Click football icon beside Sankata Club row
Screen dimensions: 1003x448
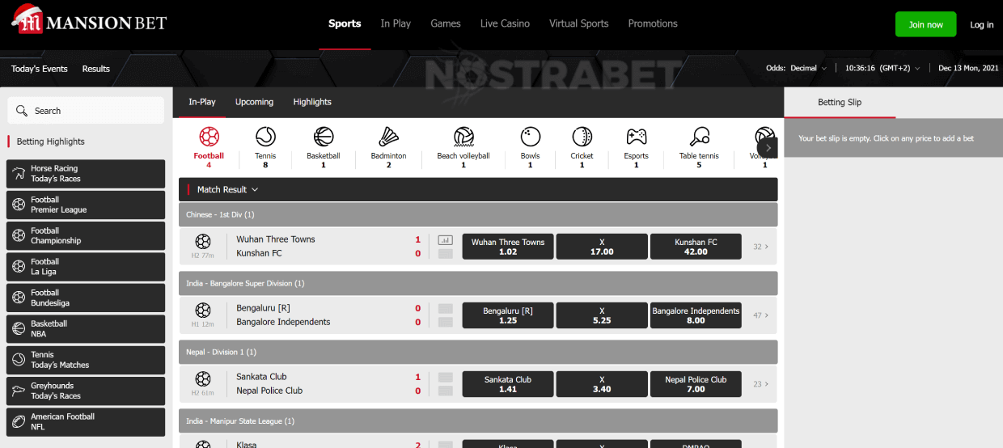coord(202,378)
